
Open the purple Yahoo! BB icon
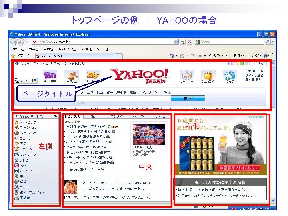[50, 76]
